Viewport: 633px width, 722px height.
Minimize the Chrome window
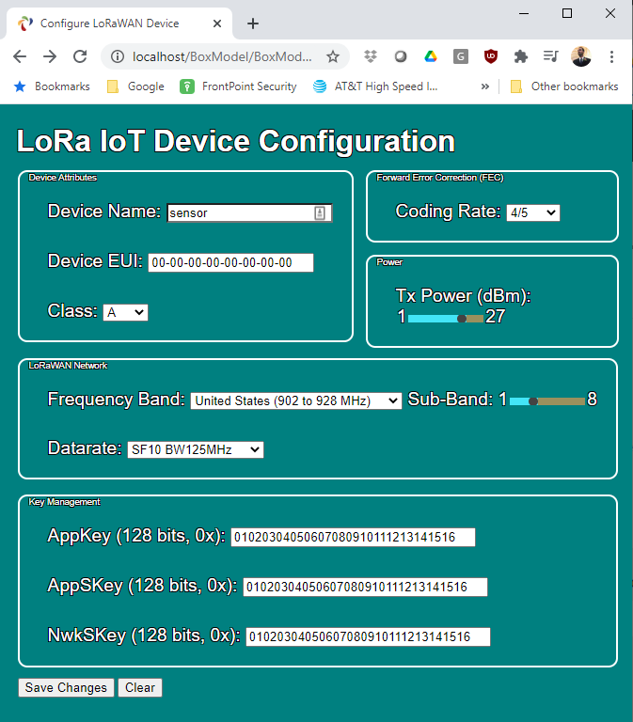point(523,13)
